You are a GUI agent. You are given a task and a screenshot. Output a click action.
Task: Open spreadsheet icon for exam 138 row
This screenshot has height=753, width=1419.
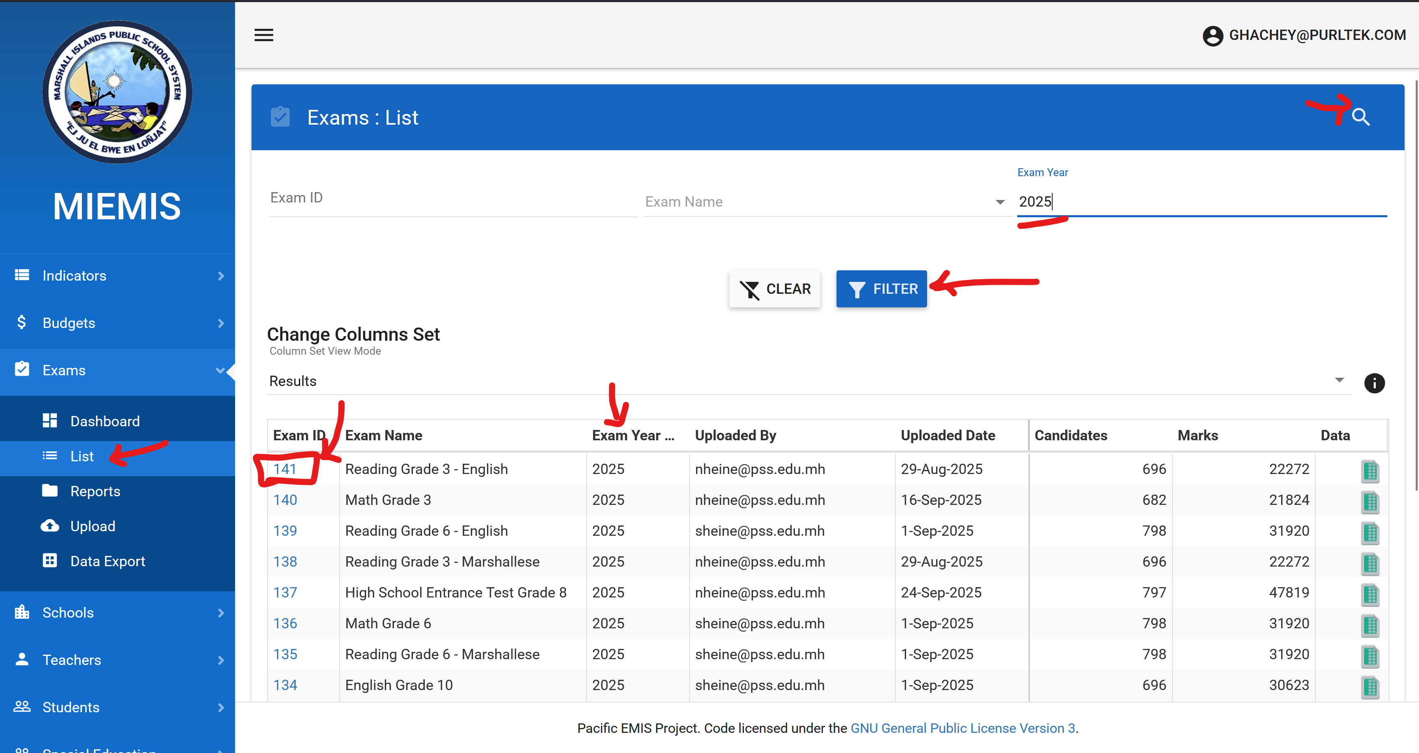1370,563
